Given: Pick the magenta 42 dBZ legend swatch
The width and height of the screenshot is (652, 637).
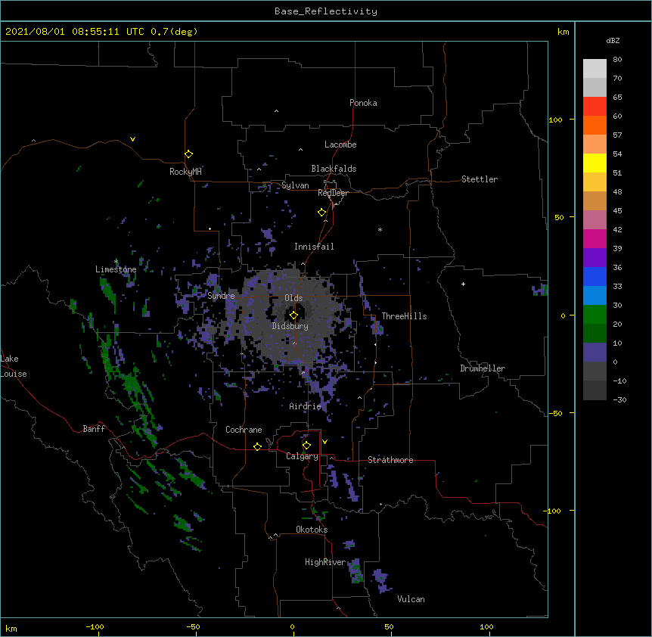Looking at the screenshot, I should [595, 238].
